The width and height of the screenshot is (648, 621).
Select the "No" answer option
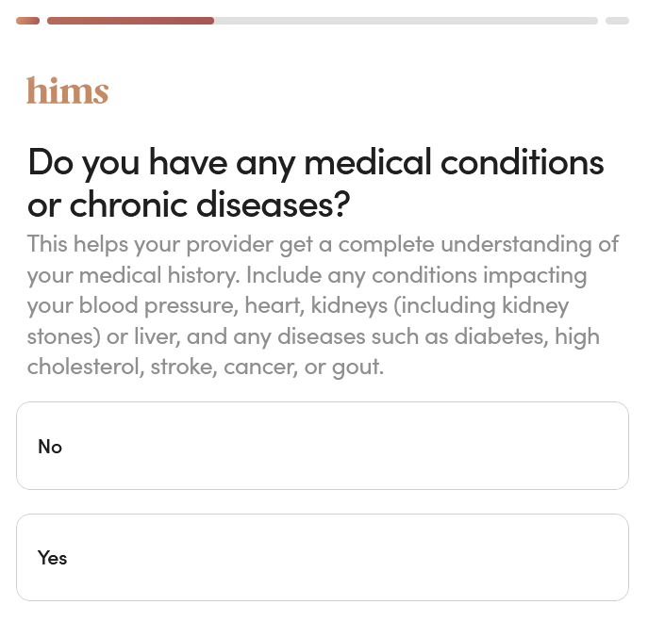pyautogui.click(x=323, y=447)
